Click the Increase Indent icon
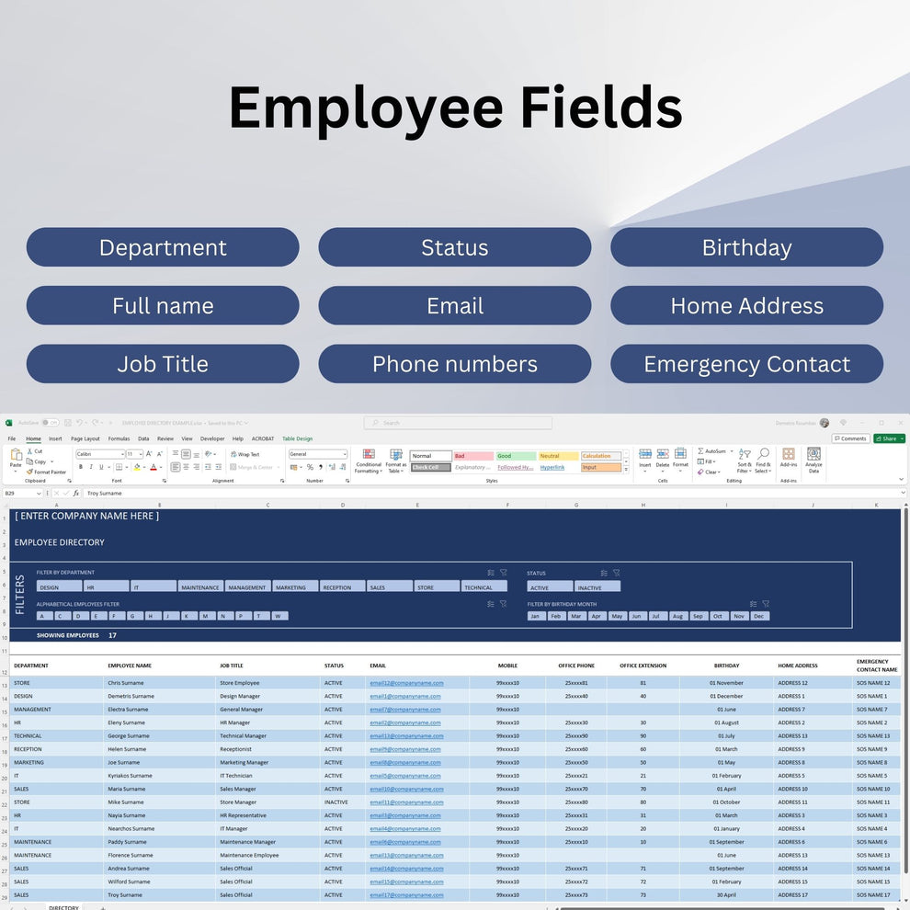This screenshot has width=910, height=910. (x=219, y=467)
